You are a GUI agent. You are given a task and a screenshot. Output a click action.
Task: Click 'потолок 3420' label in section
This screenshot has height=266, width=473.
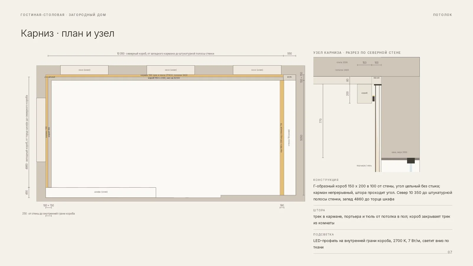click(x=342, y=70)
